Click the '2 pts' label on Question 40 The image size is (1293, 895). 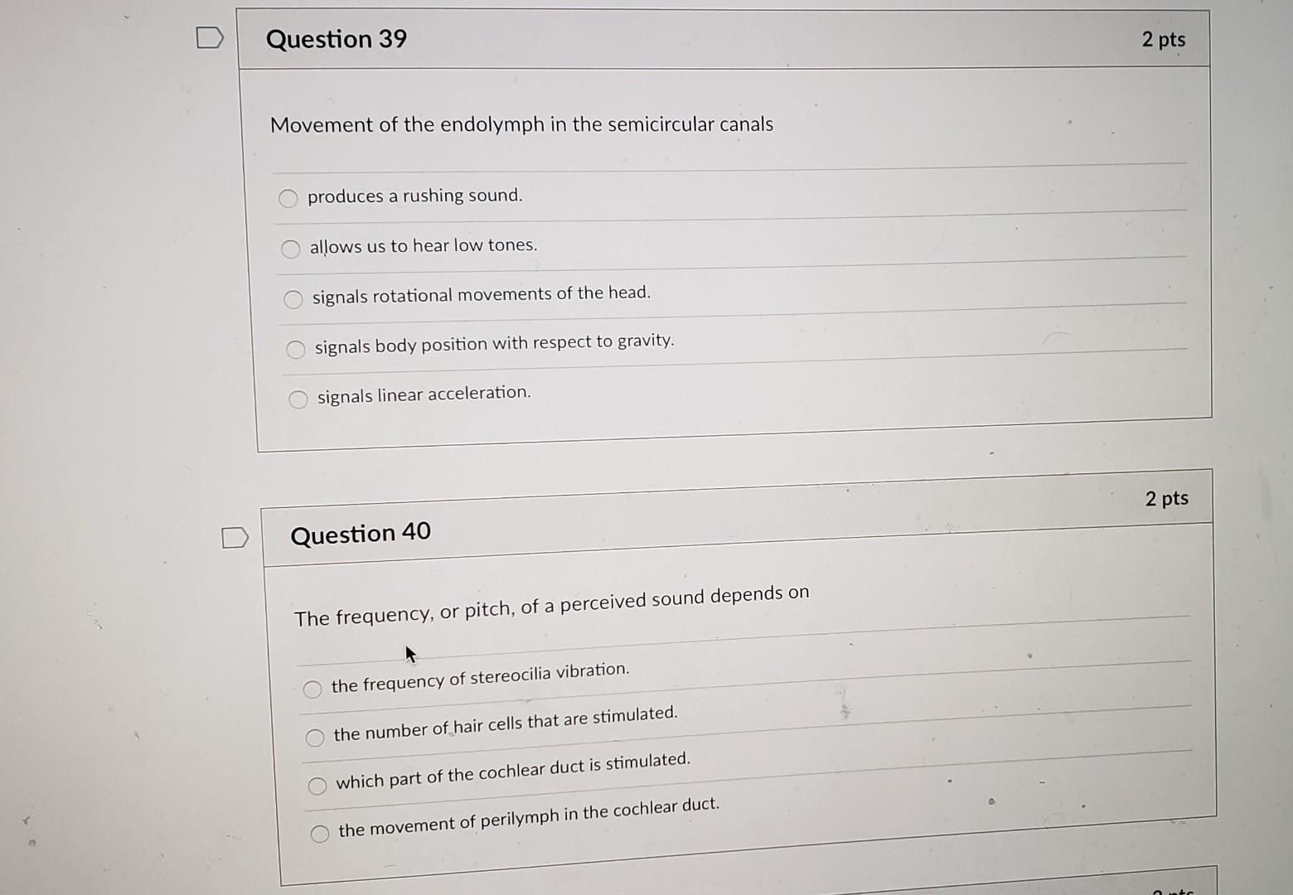(1167, 498)
